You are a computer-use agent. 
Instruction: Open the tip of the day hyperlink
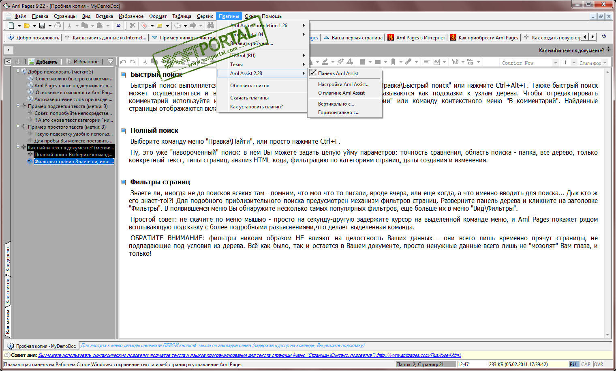250,355
